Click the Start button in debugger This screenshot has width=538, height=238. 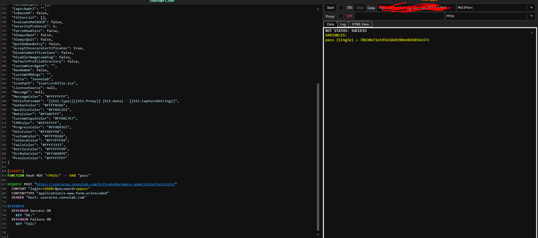(x=330, y=8)
